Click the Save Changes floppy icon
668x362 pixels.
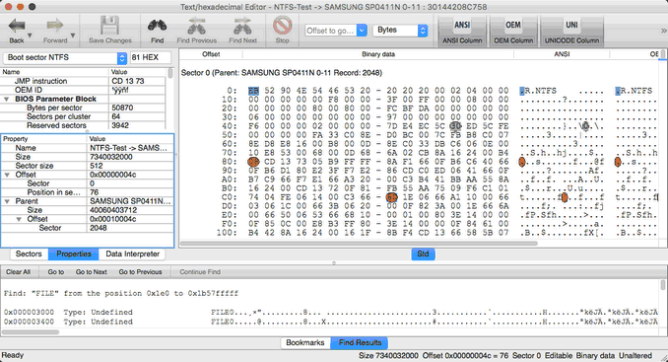click(110, 26)
